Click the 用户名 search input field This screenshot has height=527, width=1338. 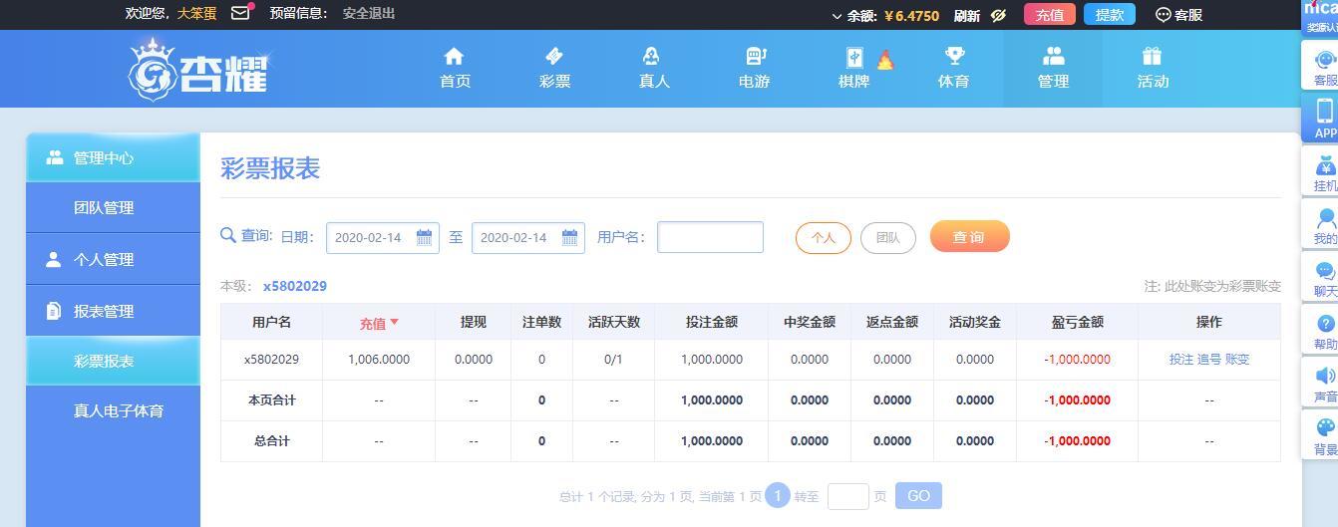point(710,237)
